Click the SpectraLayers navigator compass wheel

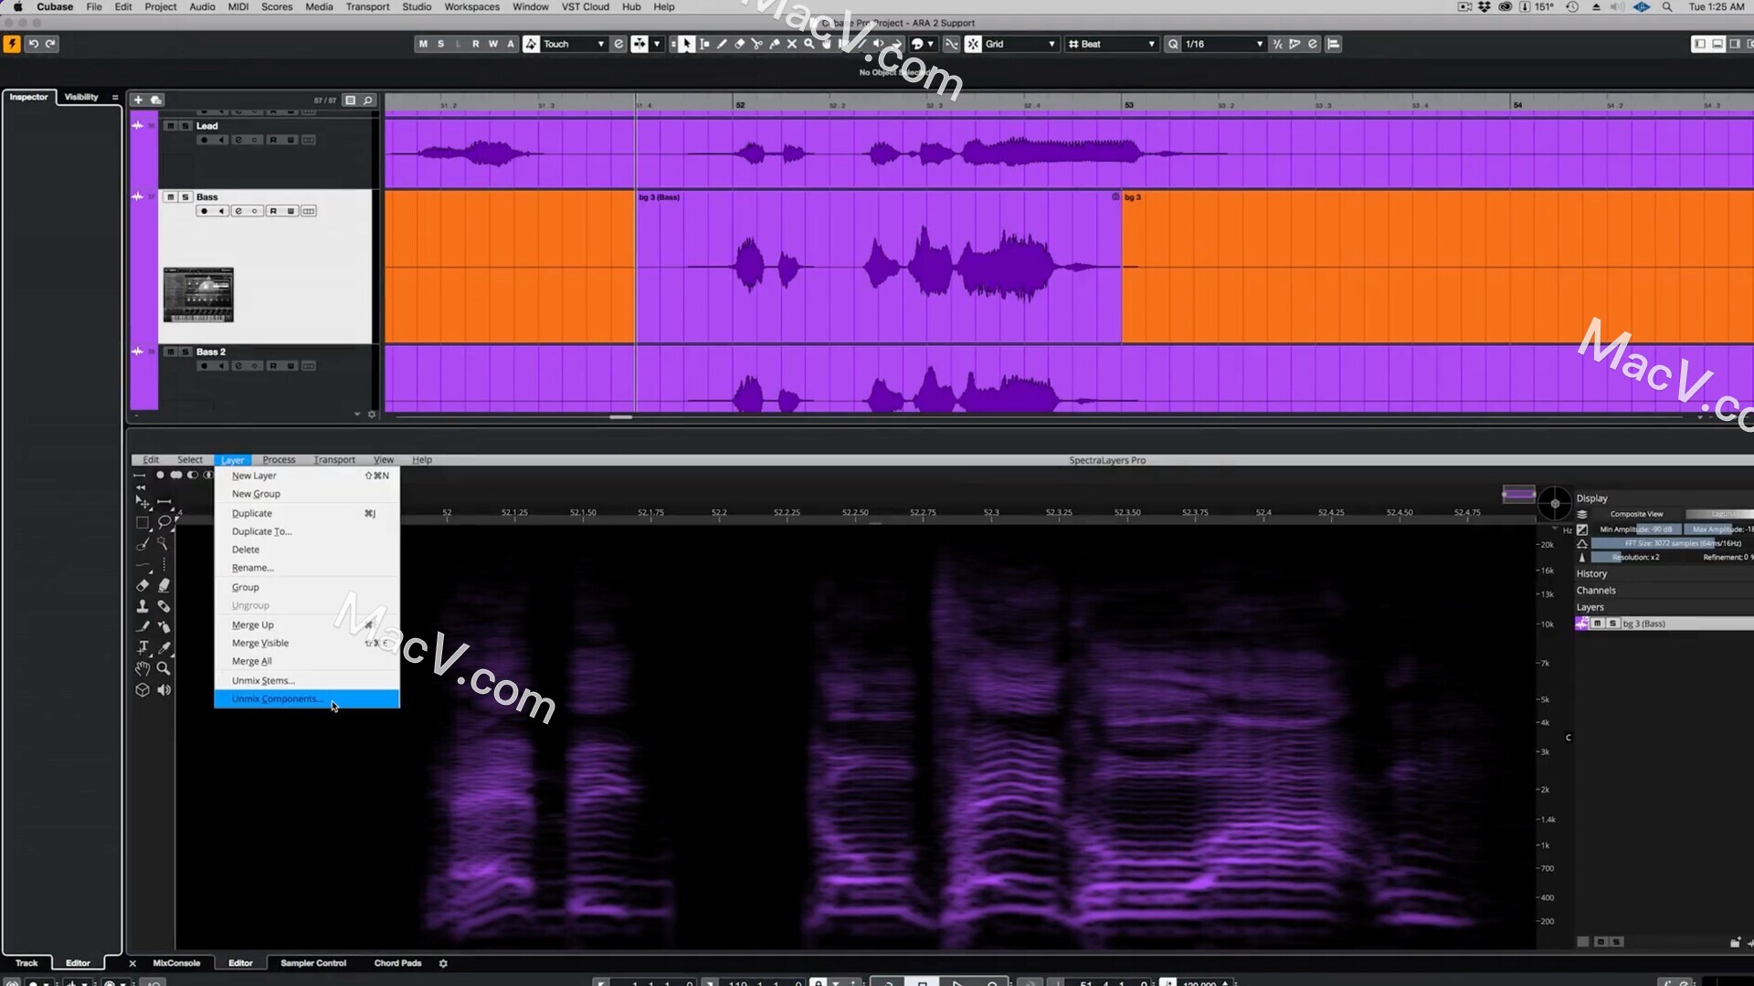tap(1554, 503)
